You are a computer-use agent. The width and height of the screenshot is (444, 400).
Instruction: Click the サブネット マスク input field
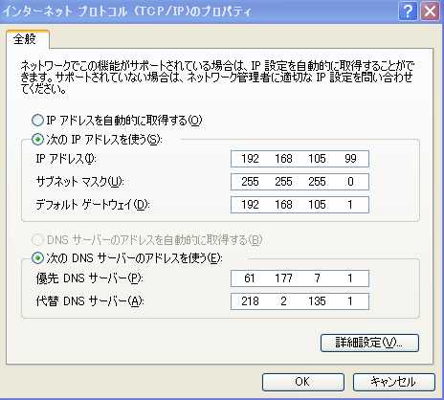(x=300, y=182)
